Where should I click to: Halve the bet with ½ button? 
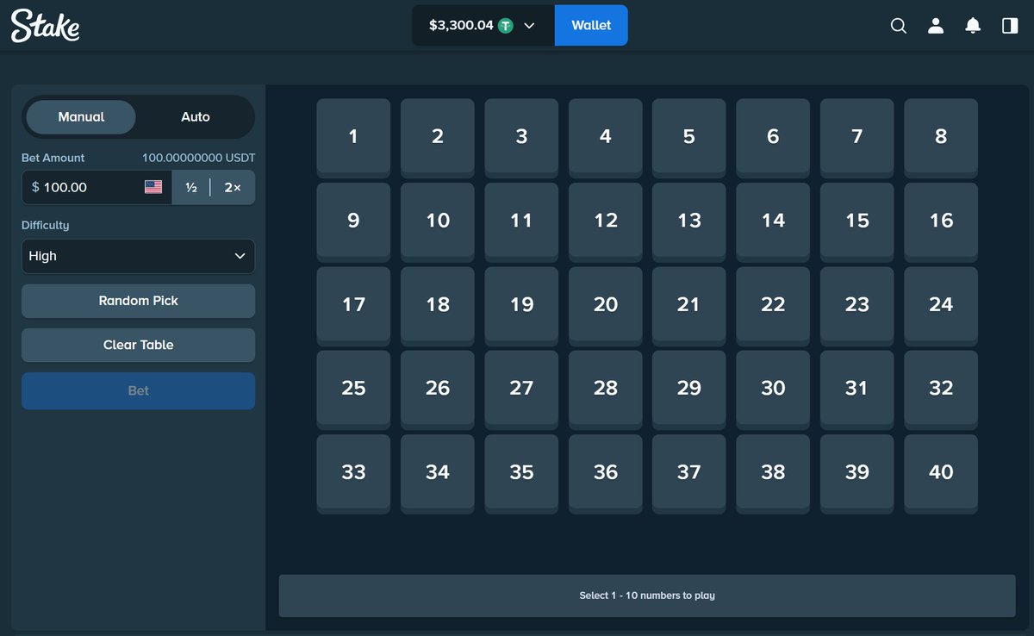tap(191, 187)
